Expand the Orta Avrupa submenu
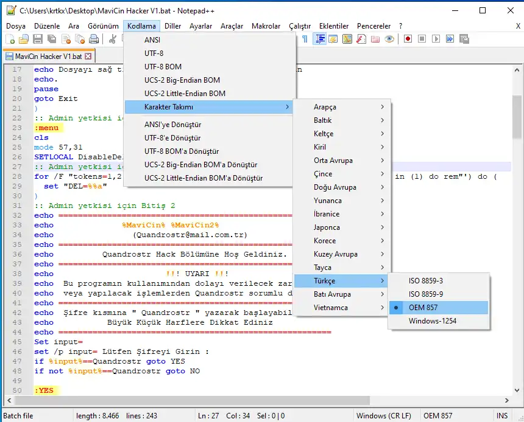The width and height of the screenshot is (524, 422). click(342, 161)
